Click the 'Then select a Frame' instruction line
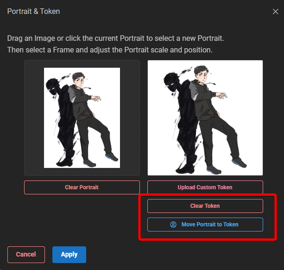The image size is (284, 270). pyautogui.click(x=110, y=50)
